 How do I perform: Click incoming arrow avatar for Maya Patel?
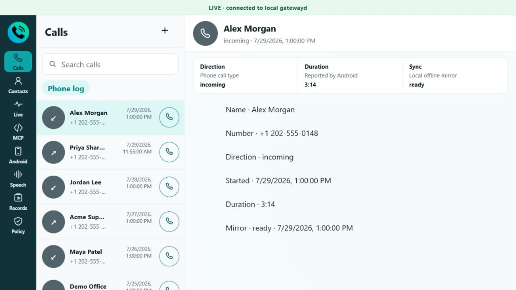point(53,256)
